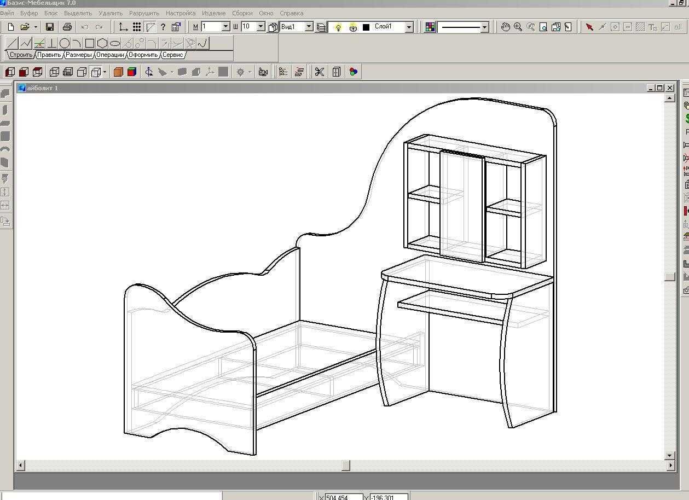The image size is (689, 500).
Task: Open the color palette swatch
Action: [x=430, y=27]
